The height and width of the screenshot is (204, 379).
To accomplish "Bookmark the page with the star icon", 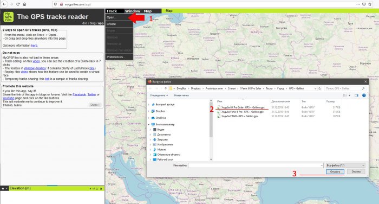I will click(x=370, y=4).
